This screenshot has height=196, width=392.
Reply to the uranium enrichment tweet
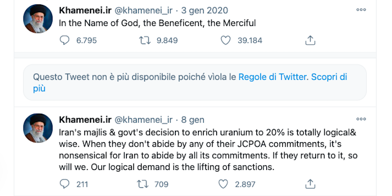pos(65,184)
